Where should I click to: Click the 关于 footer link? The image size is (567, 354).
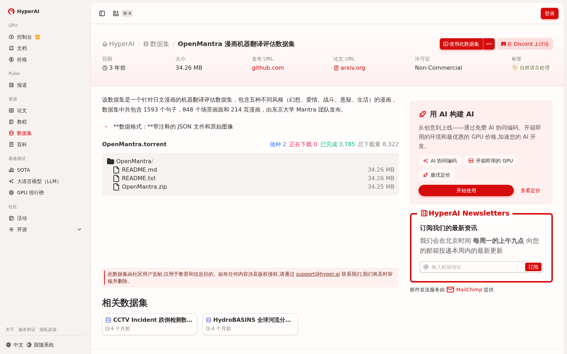pyautogui.click(x=10, y=330)
